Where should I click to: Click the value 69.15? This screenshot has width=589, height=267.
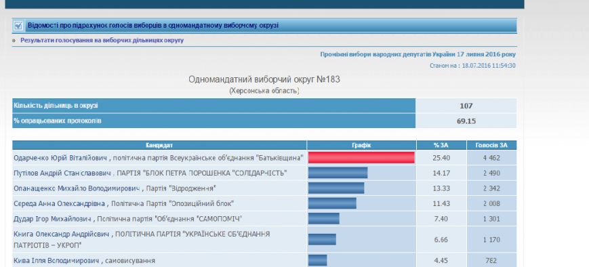(466, 121)
